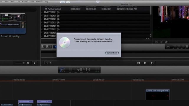Click the background tasks percentage indicator
The image size is (189, 106).
click(62, 70)
